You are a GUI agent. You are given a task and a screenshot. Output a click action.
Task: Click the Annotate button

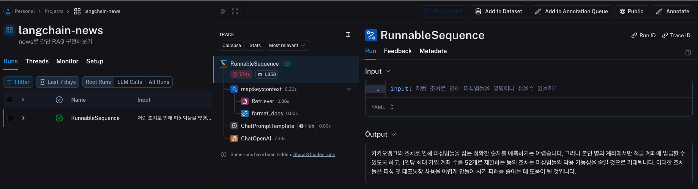tap(672, 11)
